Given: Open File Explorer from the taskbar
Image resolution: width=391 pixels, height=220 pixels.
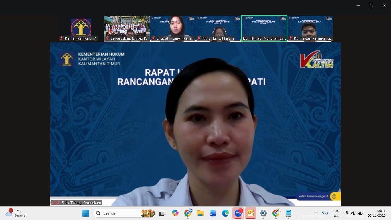Looking at the screenshot, I should pyautogui.click(x=200, y=213).
